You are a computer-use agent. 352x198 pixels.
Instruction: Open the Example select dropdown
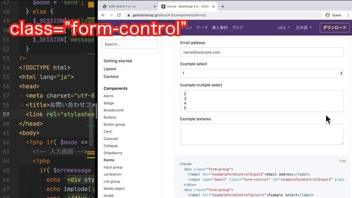262,73
